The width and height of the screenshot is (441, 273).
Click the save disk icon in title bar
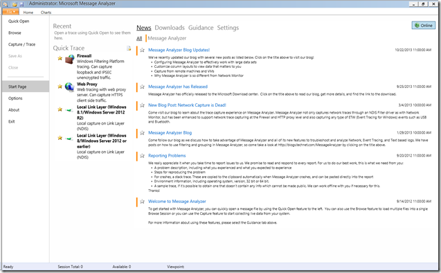coord(21,4)
